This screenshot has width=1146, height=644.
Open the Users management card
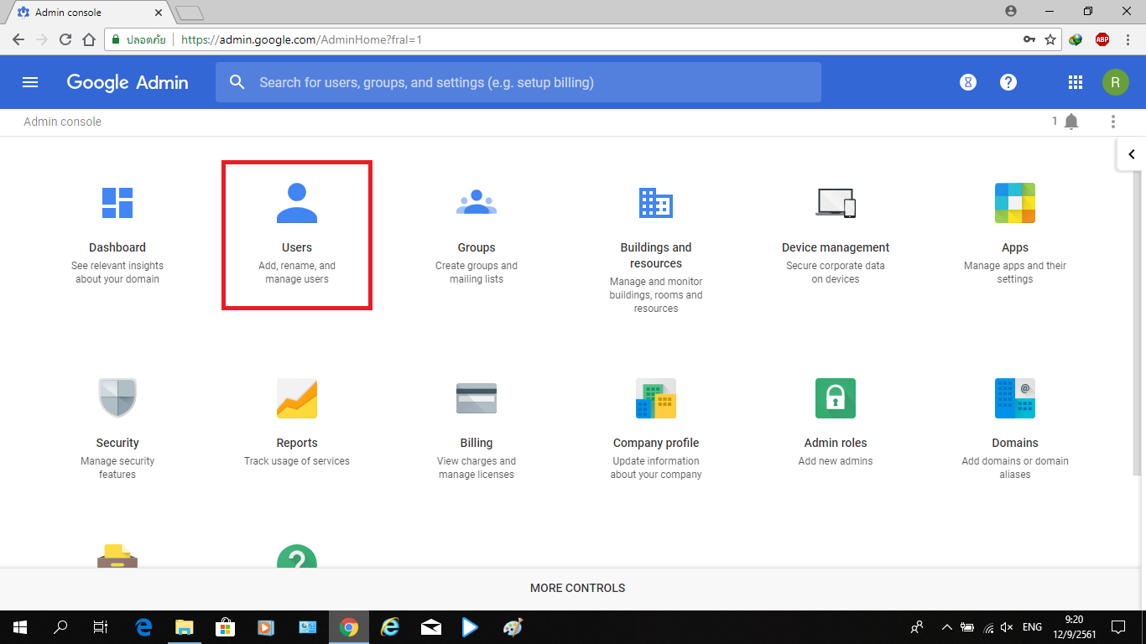click(297, 235)
